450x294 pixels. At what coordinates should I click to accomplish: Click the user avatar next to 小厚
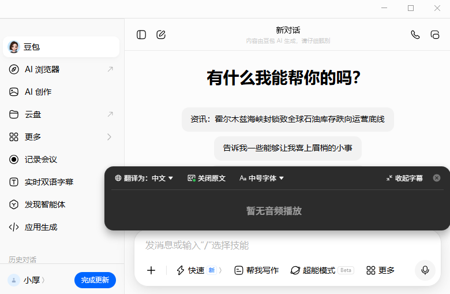pyautogui.click(x=14, y=280)
